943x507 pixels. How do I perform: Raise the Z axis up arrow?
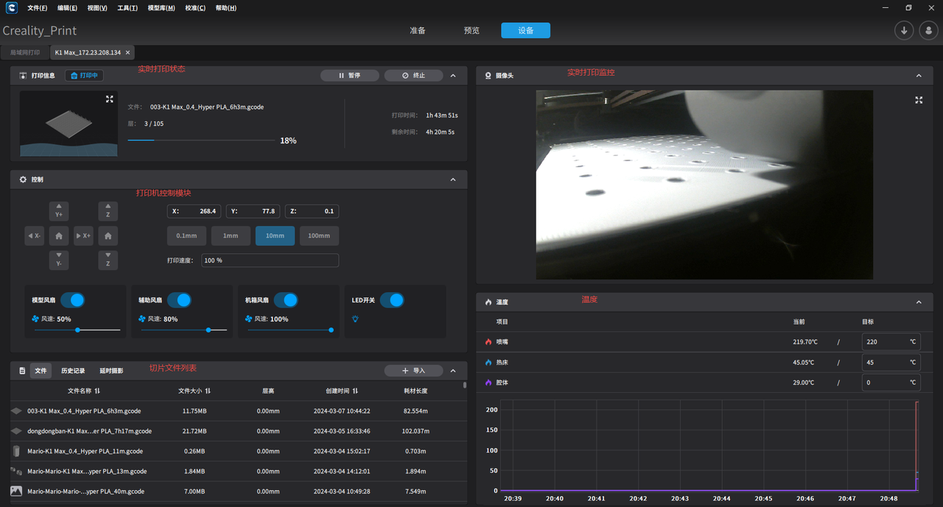pos(108,211)
